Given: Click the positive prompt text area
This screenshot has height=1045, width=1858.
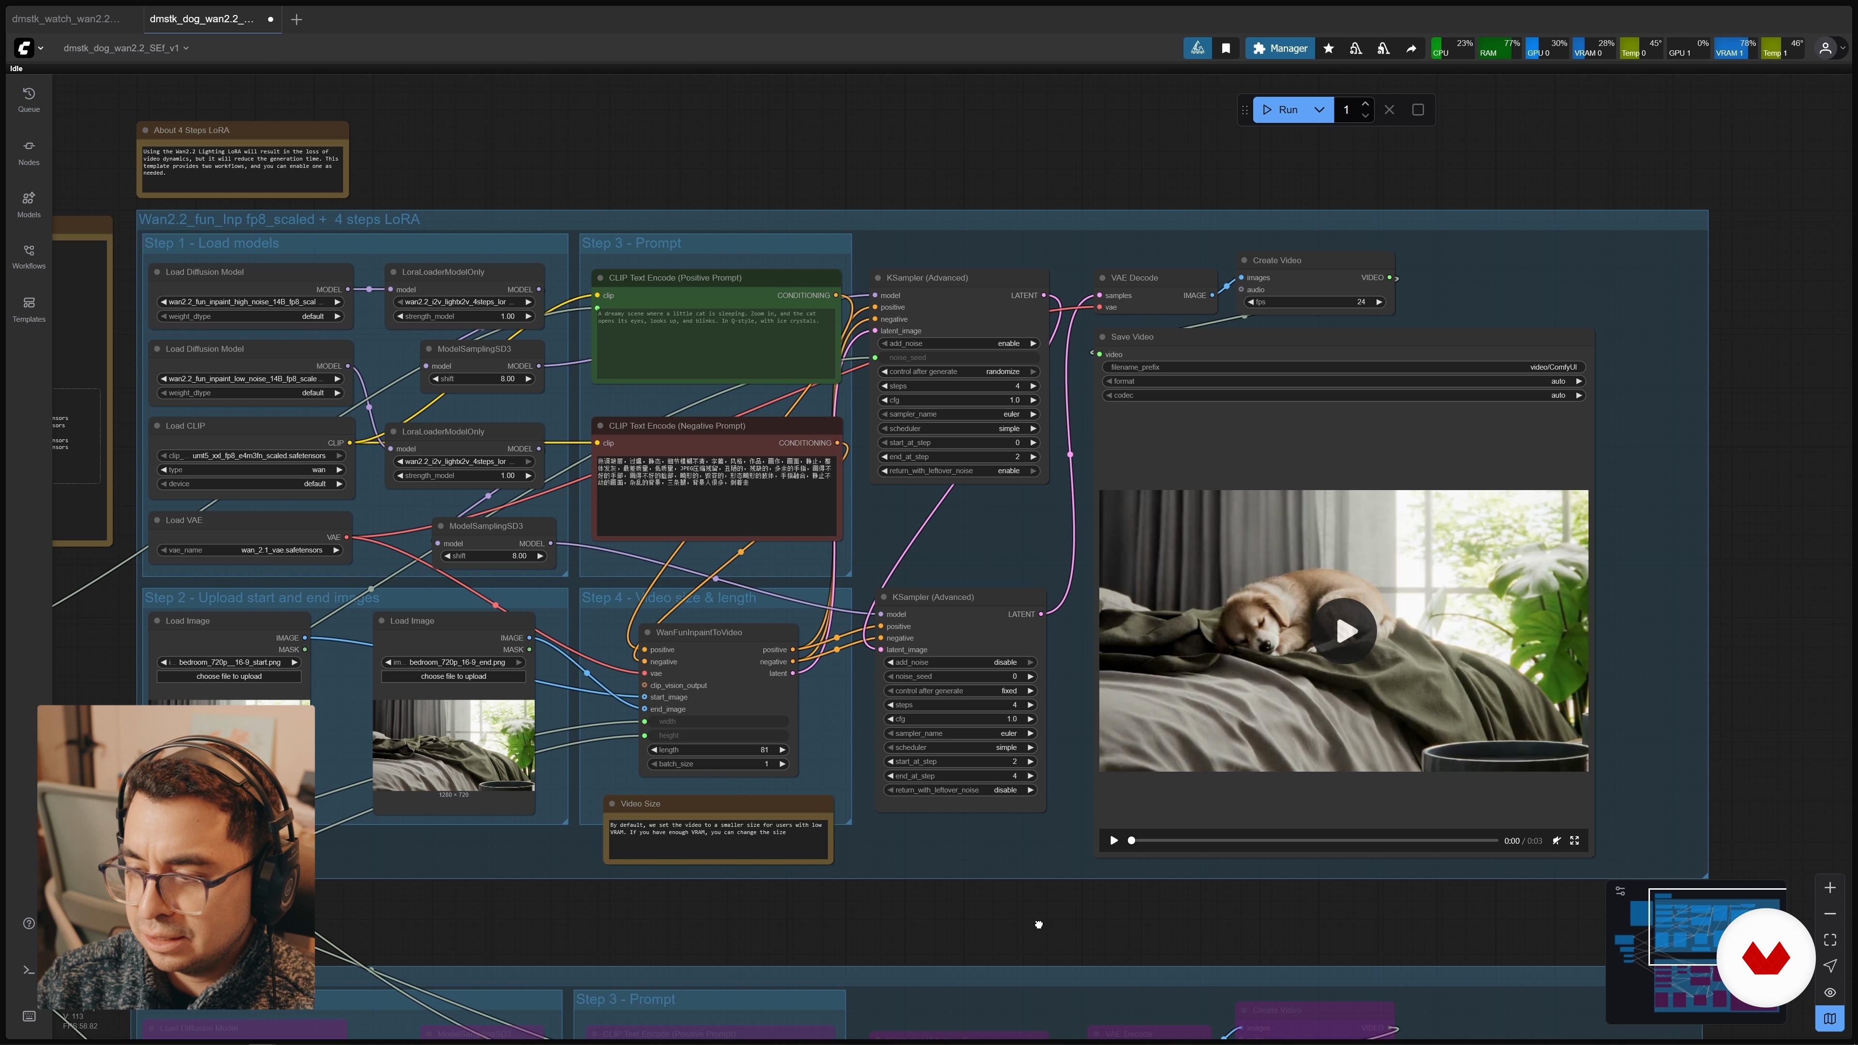Looking at the screenshot, I should [x=717, y=343].
